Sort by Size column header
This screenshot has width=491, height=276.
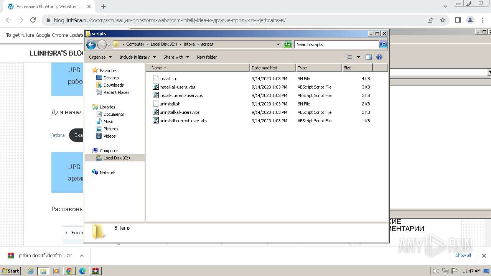click(357, 68)
